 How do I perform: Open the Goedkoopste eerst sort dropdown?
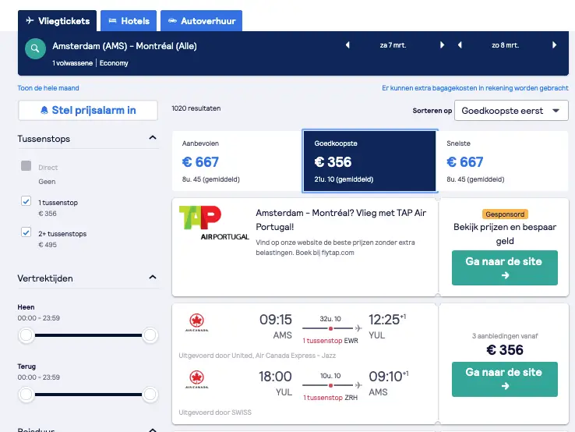pyautogui.click(x=511, y=111)
